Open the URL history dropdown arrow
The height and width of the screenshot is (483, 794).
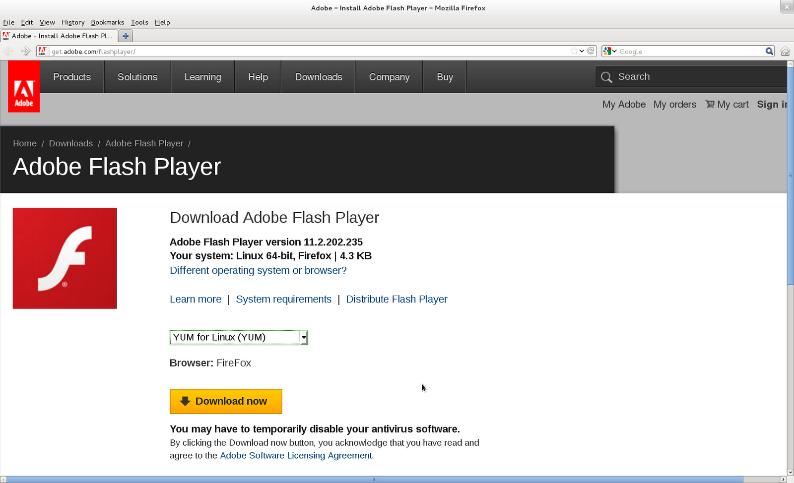click(582, 51)
